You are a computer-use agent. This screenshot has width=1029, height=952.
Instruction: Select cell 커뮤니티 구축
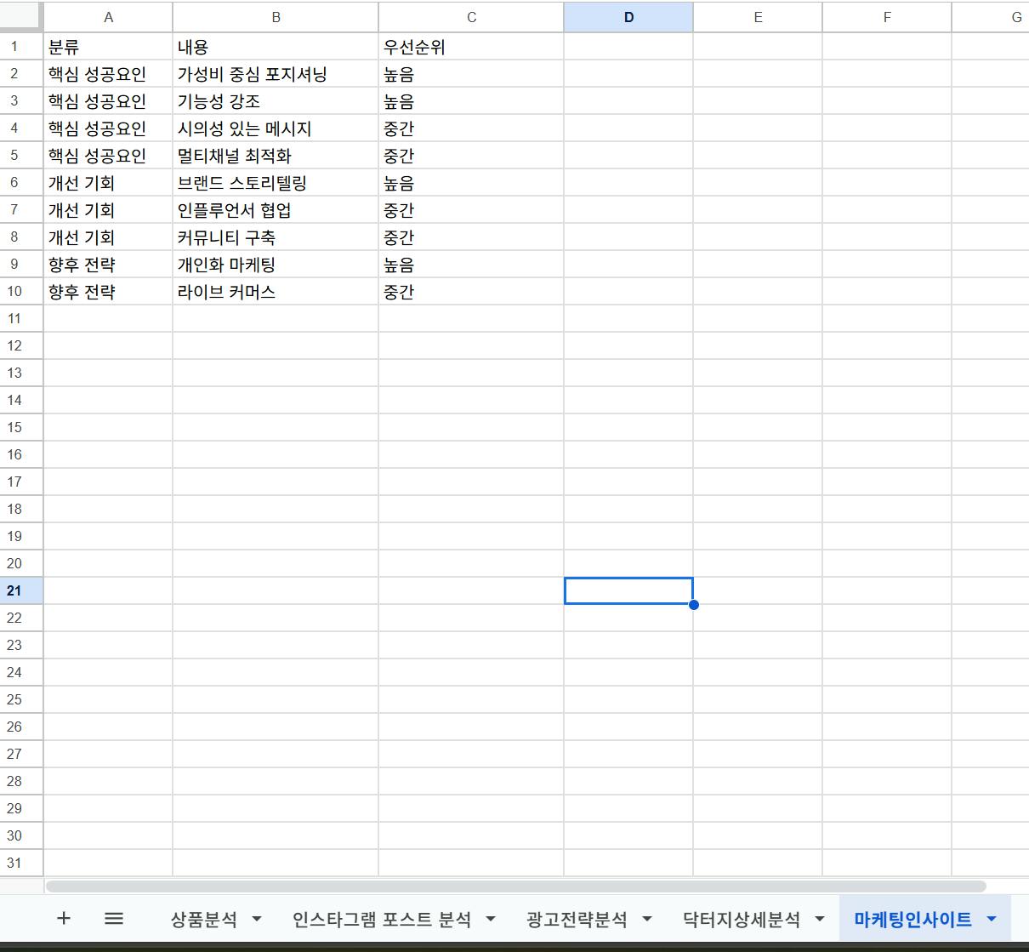coord(276,237)
